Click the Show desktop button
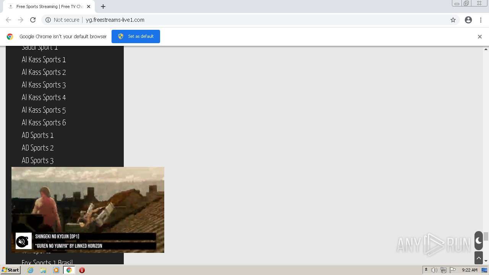The image size is (489, 275). click(x=485, y=270)
